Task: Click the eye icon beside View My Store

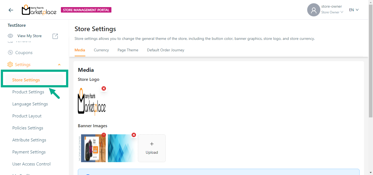Action: pyautogui.click(x=10, y=36)
